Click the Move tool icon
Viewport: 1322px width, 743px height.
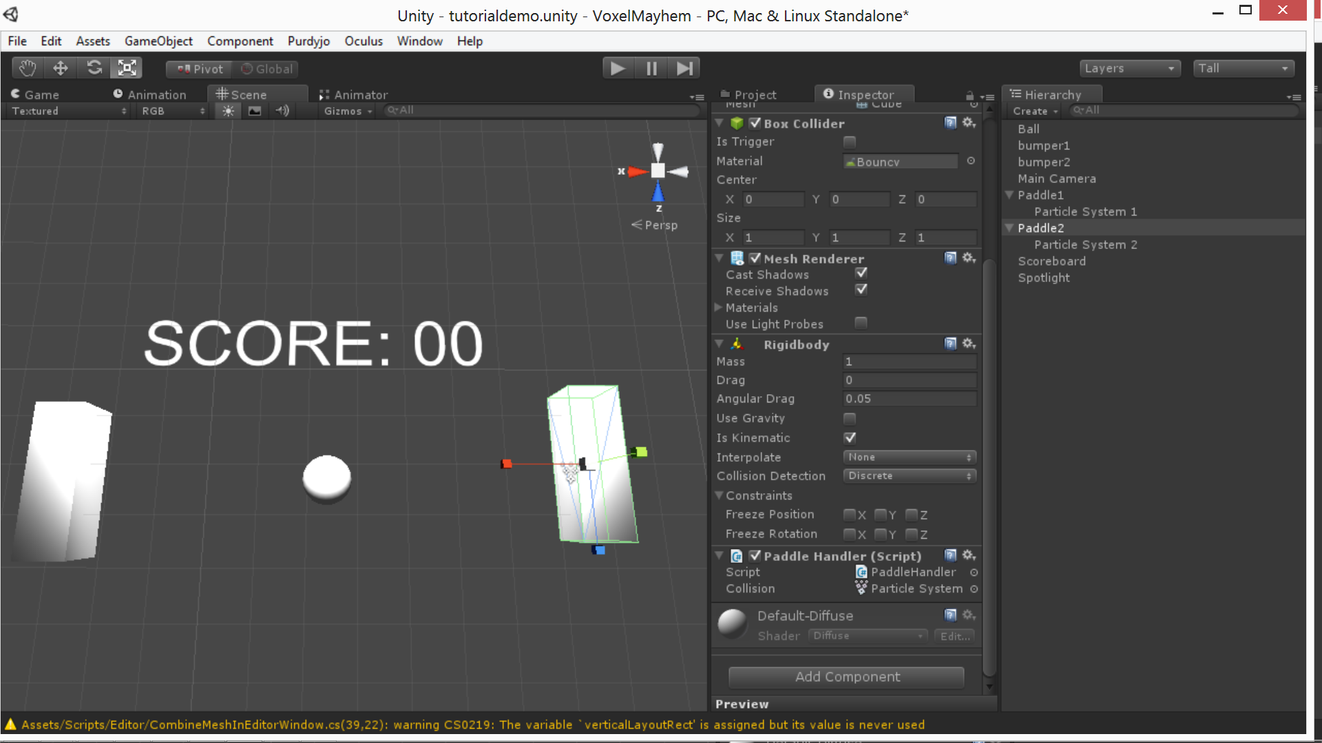[x=59, y=68]
